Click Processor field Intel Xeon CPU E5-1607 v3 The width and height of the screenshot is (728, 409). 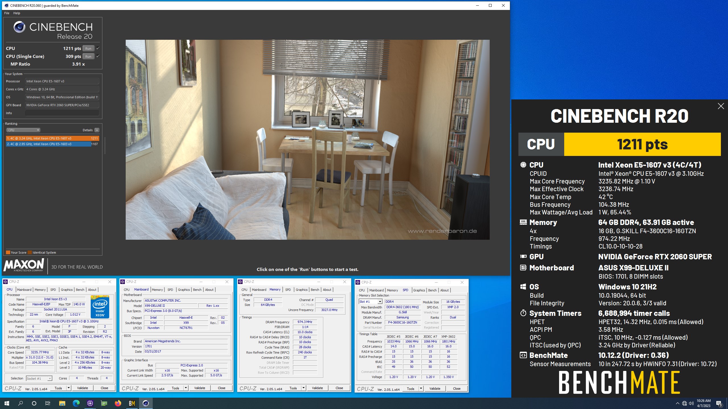(x=62, y=81)
